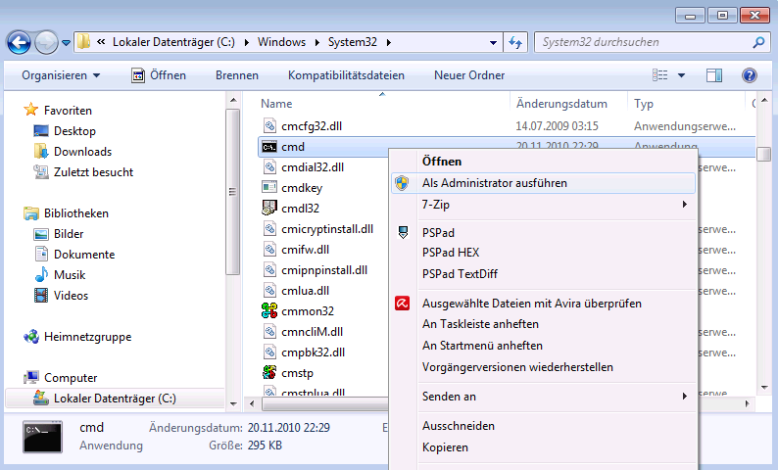Open Downloads in the navigation pane

[x=82, y=152]
